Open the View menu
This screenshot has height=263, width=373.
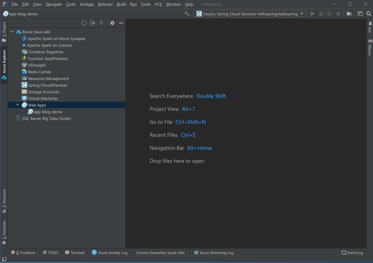point(37,4)
